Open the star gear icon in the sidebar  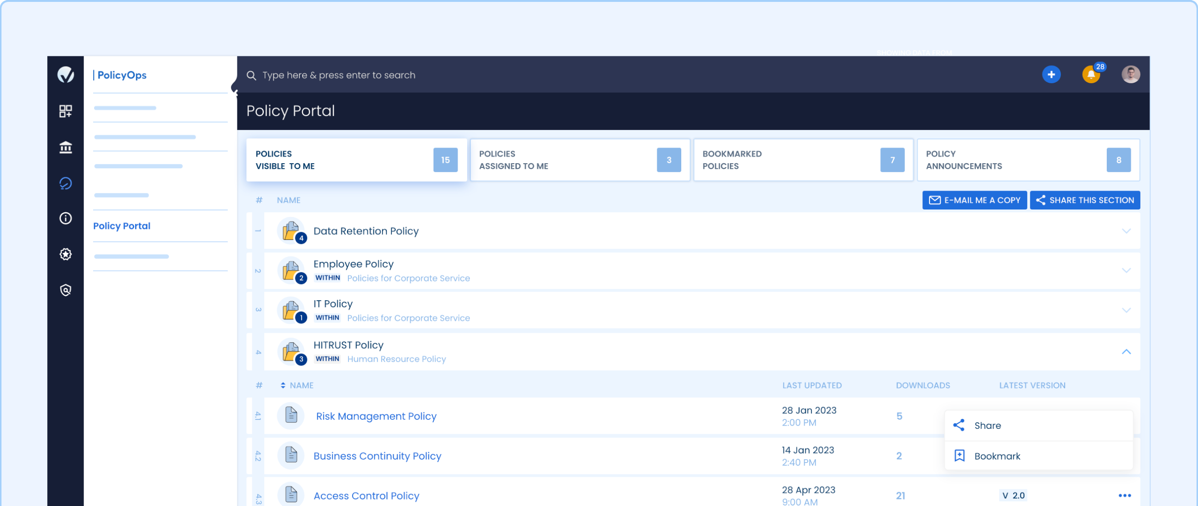[66, 254]
